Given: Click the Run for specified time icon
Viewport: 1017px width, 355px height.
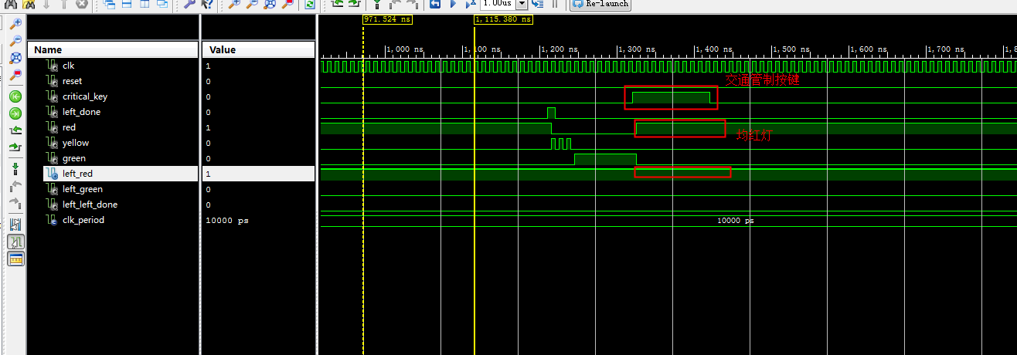Looking at the screenshot, I should (470, 4).
